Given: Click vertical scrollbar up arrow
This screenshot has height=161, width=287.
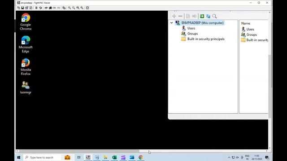Looking at the screenshot, I should [270, 13].
